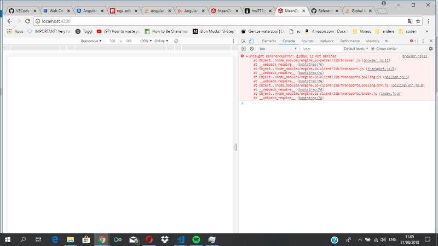Image resolution: width=438 pixels, height=246 pixels.
Task: Open the fitness bookmarks folder
Action: pyautogui.click(x=362, y=31)
